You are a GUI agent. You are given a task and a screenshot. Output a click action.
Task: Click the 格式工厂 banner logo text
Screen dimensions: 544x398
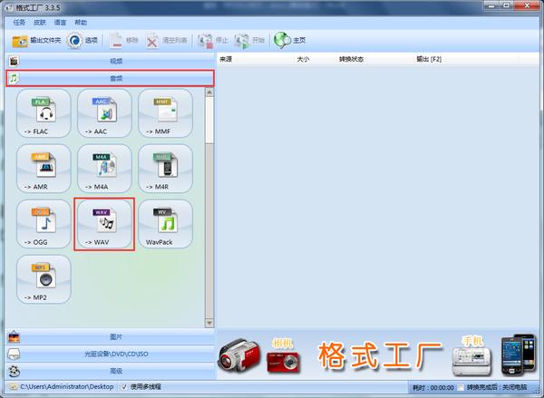coord(380,354)
